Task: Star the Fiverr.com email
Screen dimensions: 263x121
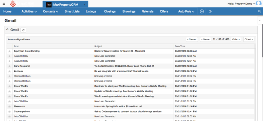Action: point(10,107)
